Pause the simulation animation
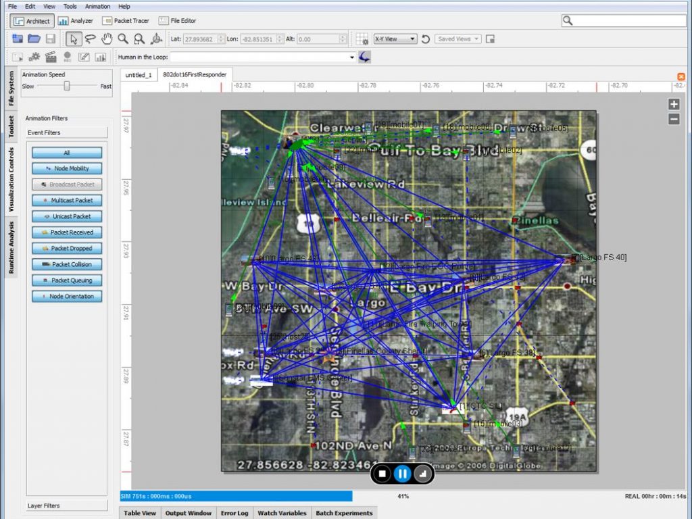Screen dimensions: 692x519 [403, 474]
